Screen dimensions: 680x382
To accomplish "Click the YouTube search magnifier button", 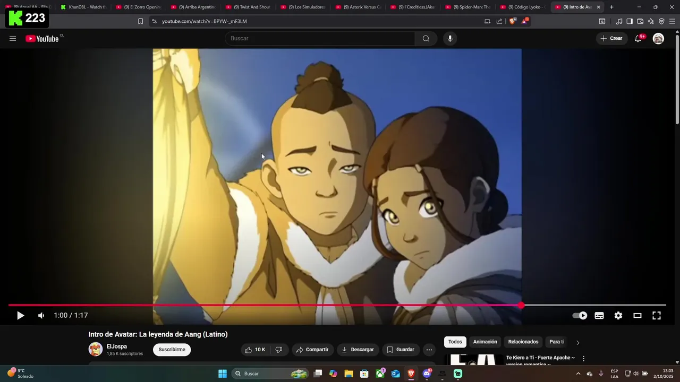I will pos(426,38).
